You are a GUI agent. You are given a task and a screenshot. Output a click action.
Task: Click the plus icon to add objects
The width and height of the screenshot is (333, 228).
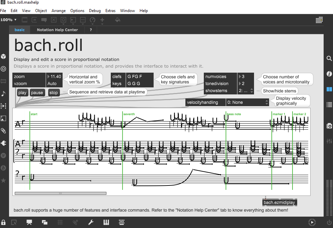pyautogui.click(x=102, y=20)
